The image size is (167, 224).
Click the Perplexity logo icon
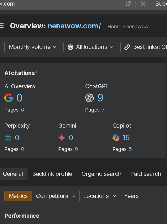tap(8, 138)
